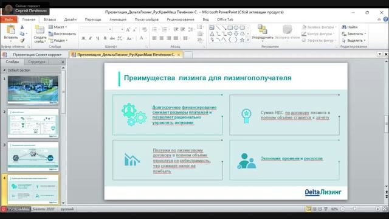Viewport: 389px width, 219px height.
Task: Click the русский language indicator
Action: coord(67,209)
